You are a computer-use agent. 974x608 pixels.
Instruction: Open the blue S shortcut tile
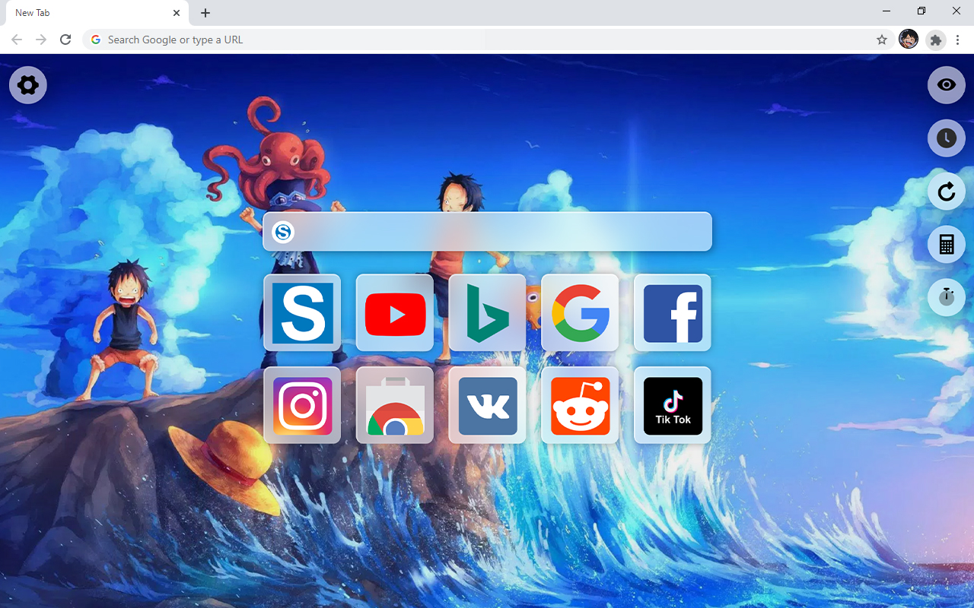click(x=302, y=313)
